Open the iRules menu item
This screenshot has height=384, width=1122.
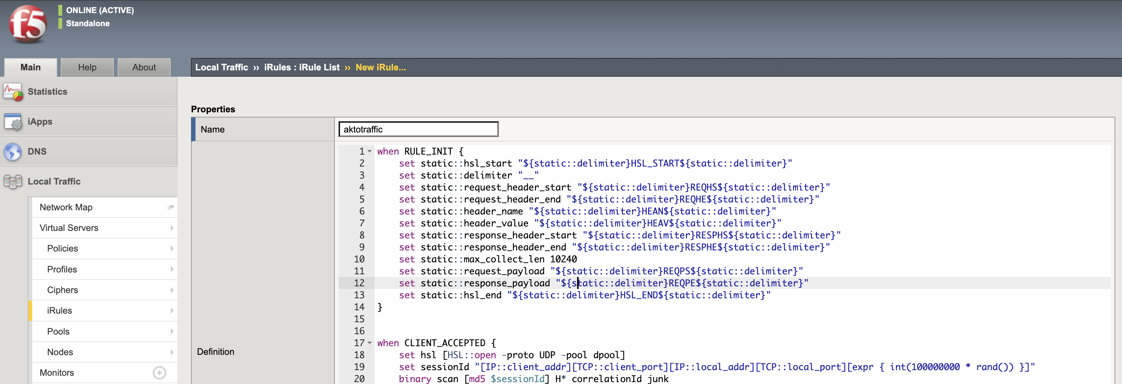tap(60, 311)
